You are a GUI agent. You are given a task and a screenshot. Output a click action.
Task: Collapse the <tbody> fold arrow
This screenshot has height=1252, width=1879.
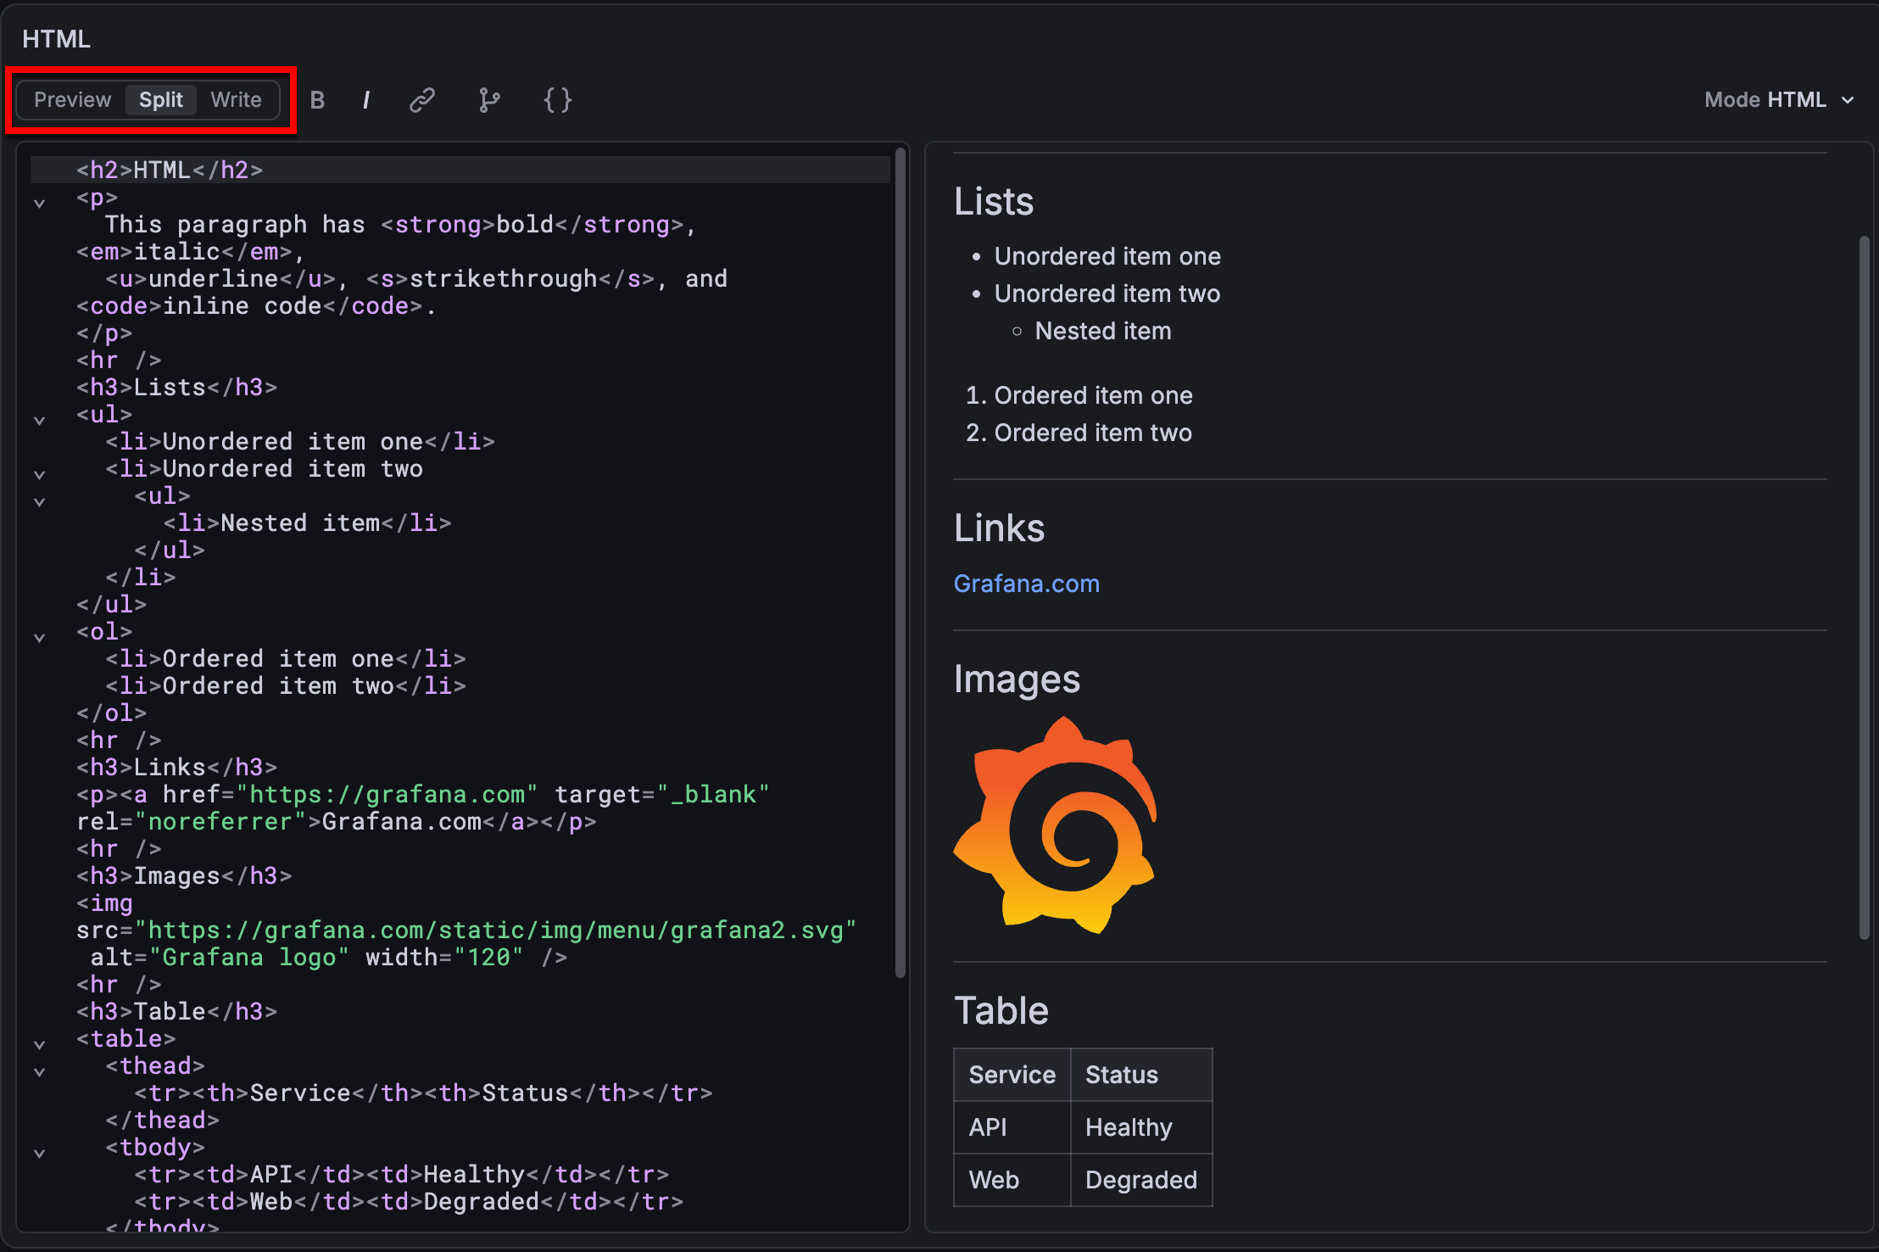click(x=39, y=1154)
